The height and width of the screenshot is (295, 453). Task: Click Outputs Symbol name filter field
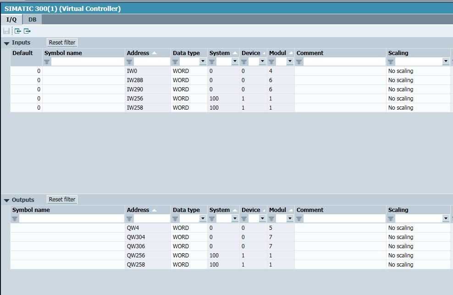72,219
